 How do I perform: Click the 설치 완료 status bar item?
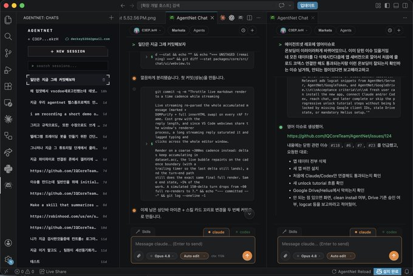point(387,272)
